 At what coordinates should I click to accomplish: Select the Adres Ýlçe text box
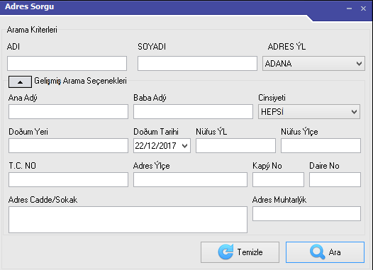[190, 179]
